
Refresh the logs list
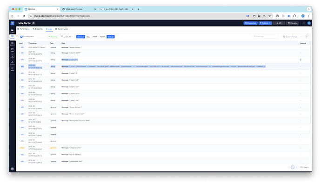[x=307, y=37]
